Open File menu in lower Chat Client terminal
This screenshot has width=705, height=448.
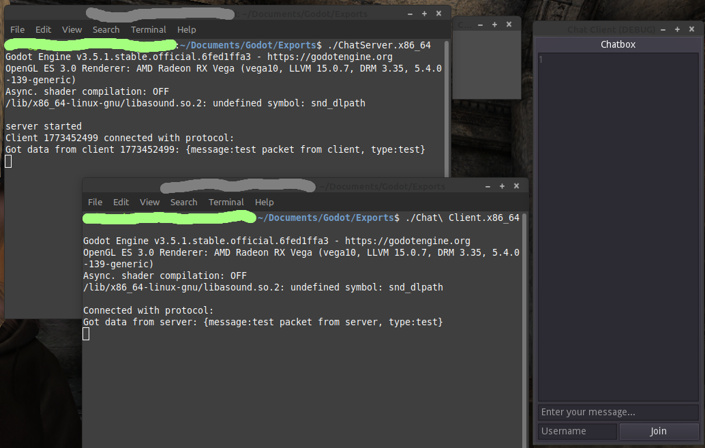(x=95, y=202)
